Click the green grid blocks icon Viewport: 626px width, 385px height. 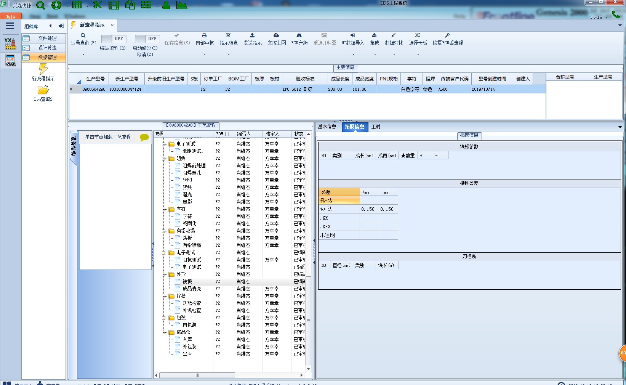[x=146, y=5]
